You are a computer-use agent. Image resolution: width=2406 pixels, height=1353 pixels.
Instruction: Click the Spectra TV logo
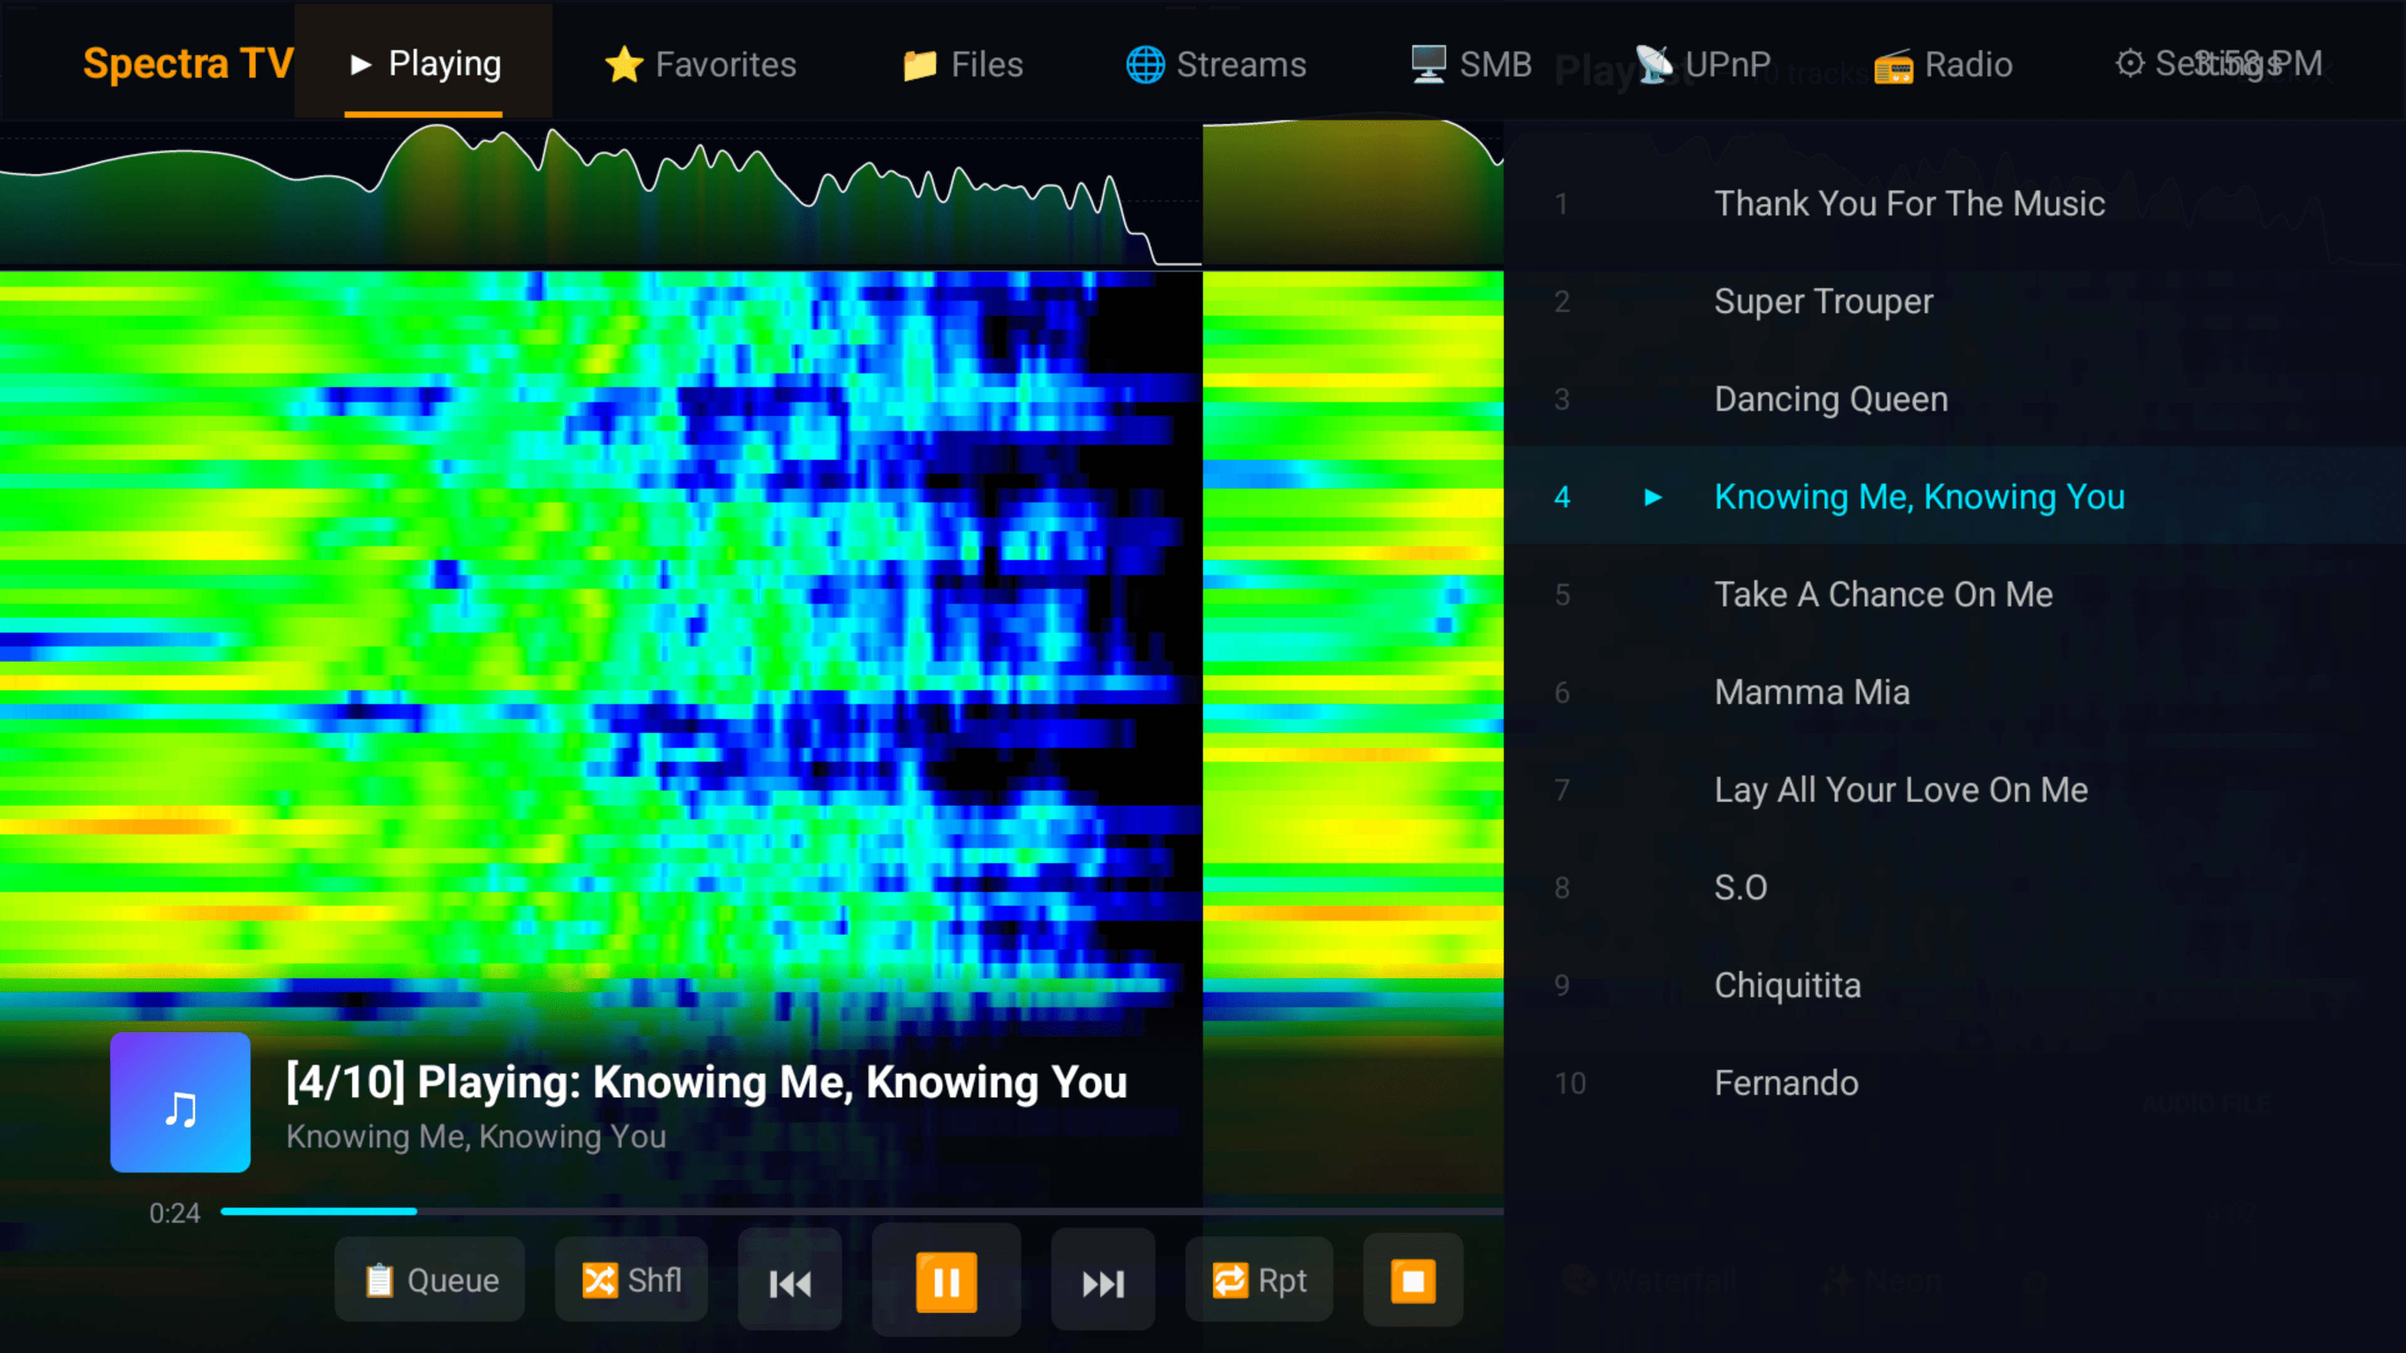click(188, 63)
